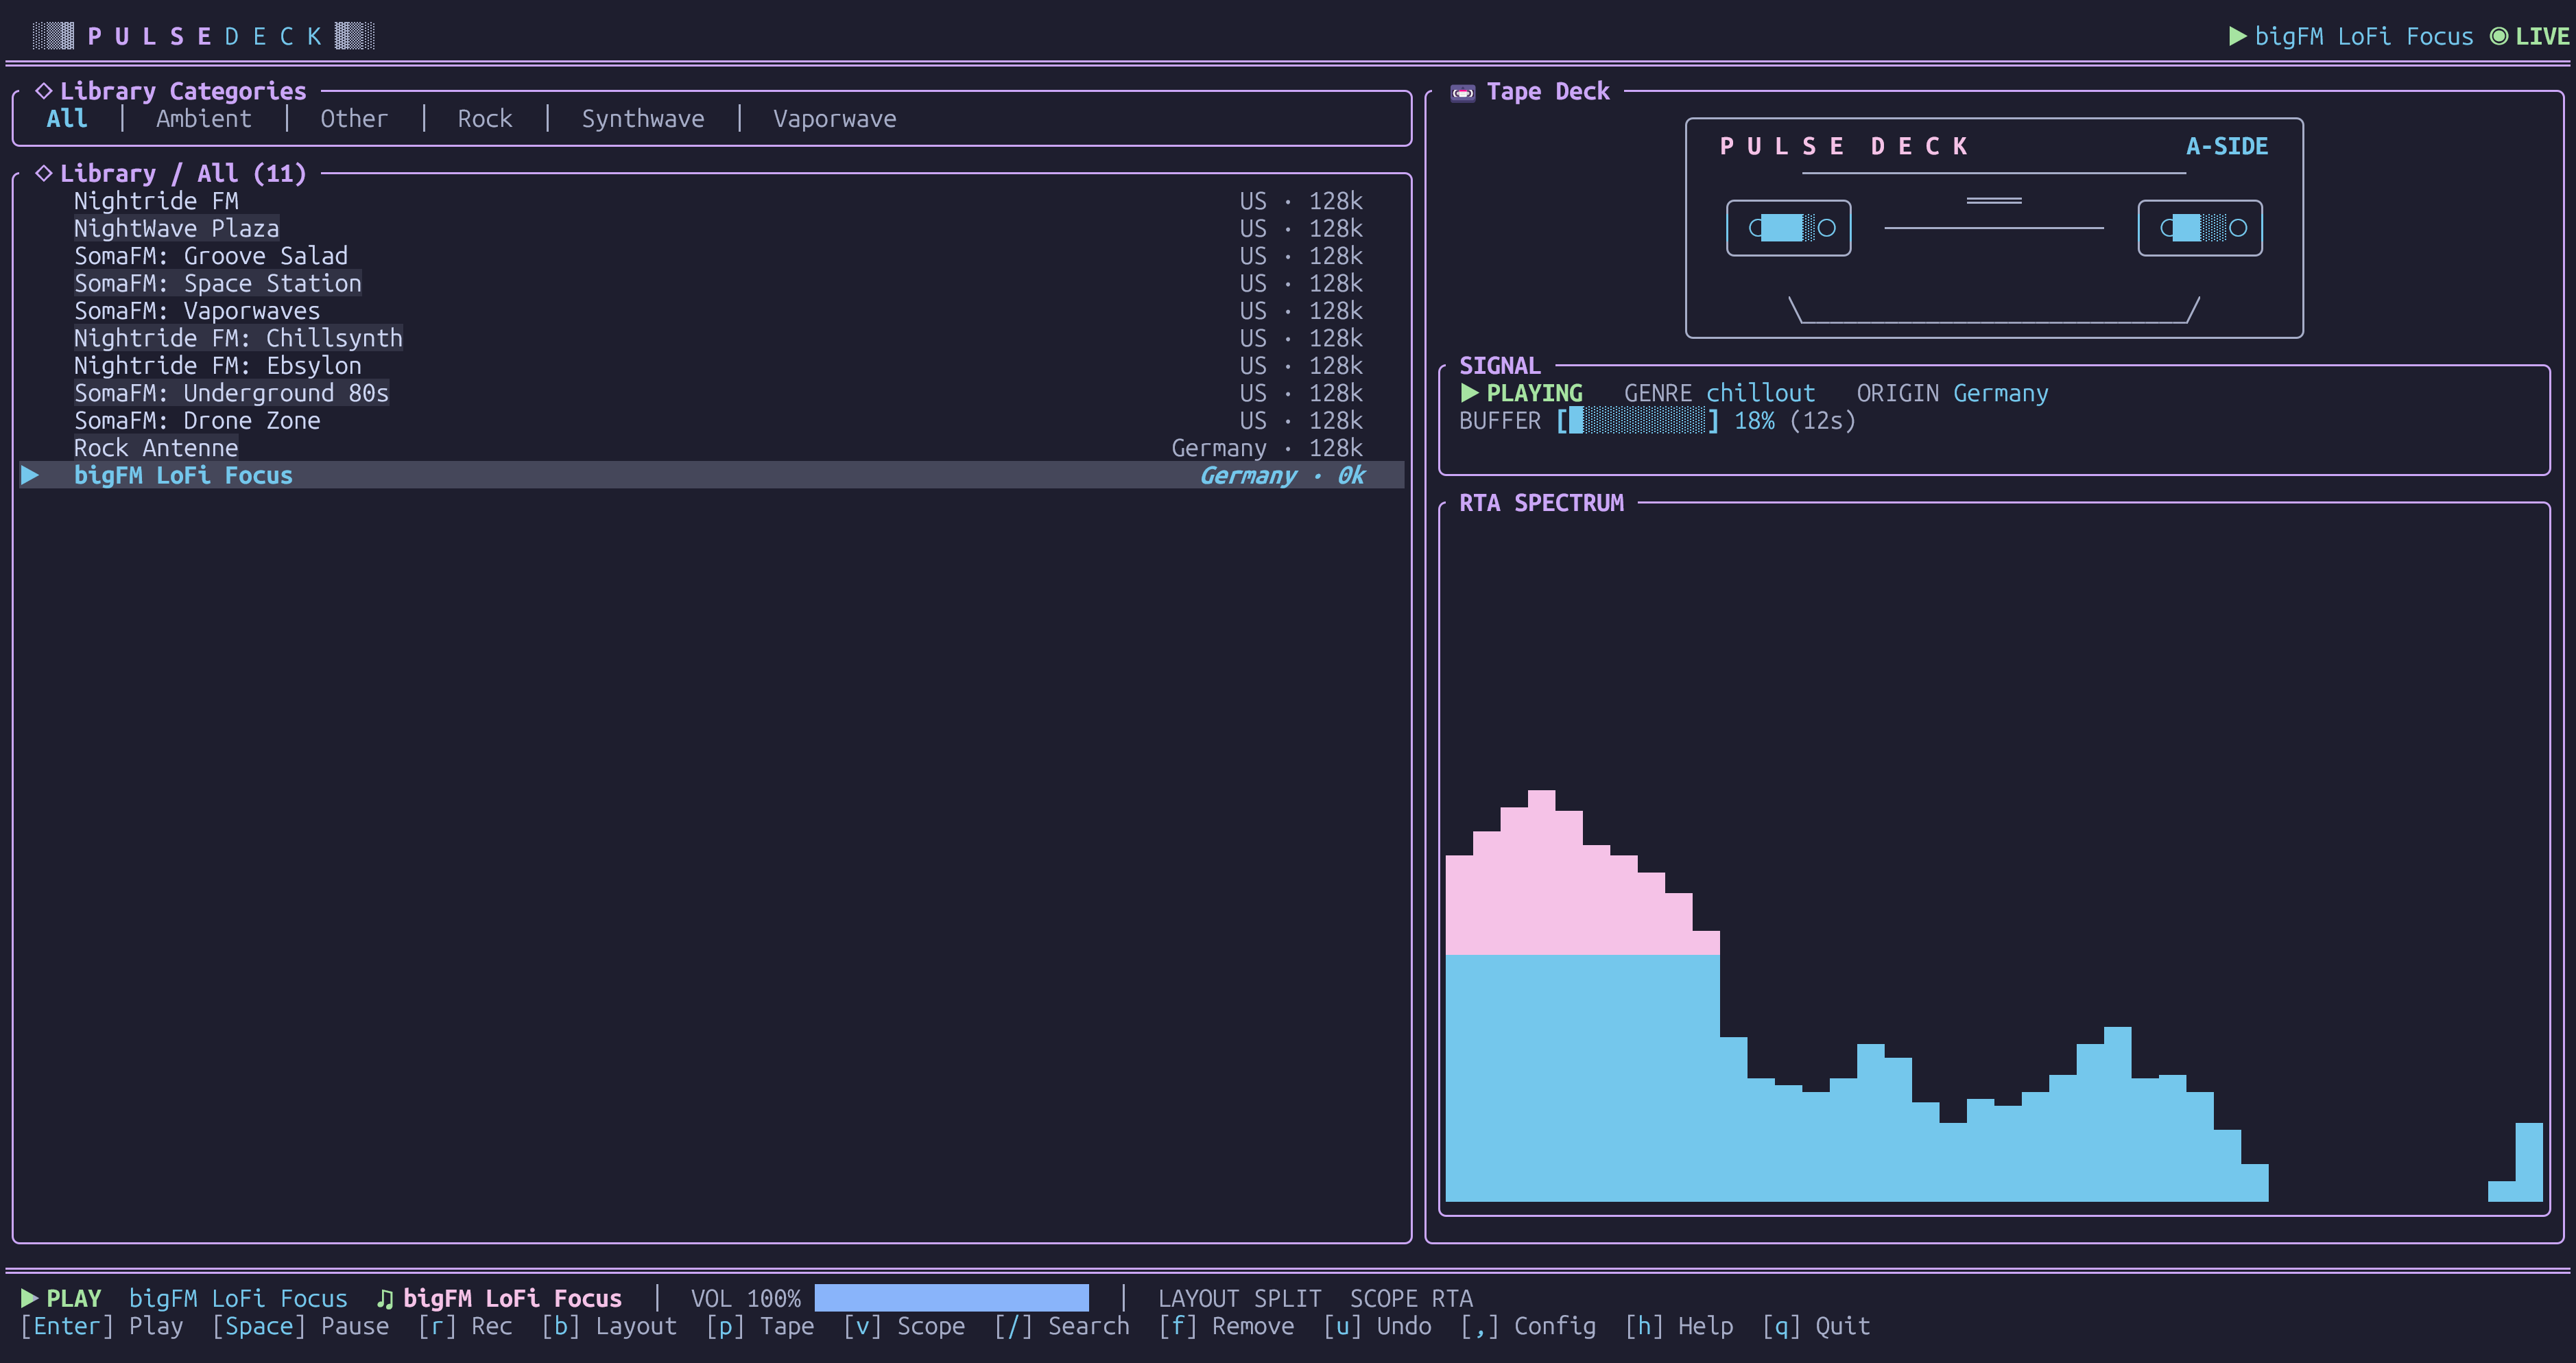
Task: Click the diamond icon beside Library Categories
Action: pos(44,91)
